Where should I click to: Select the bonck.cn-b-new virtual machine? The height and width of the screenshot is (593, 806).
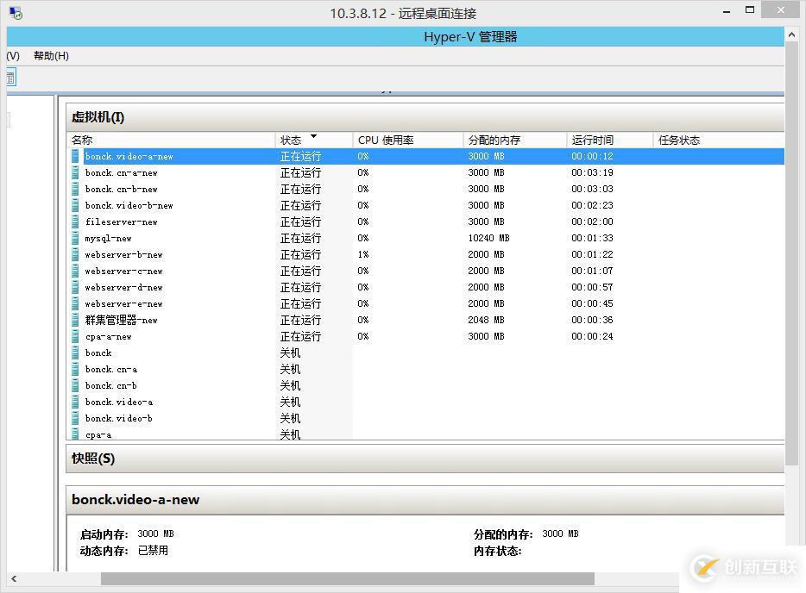coord(425,189)
